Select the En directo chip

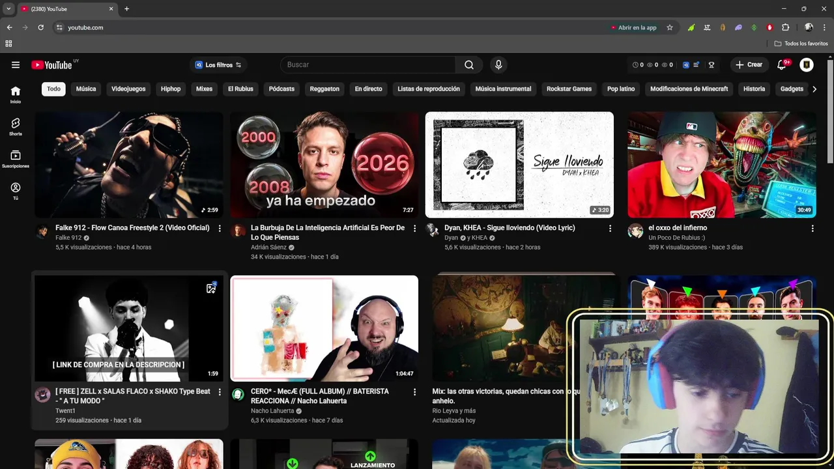click(368, 89)
